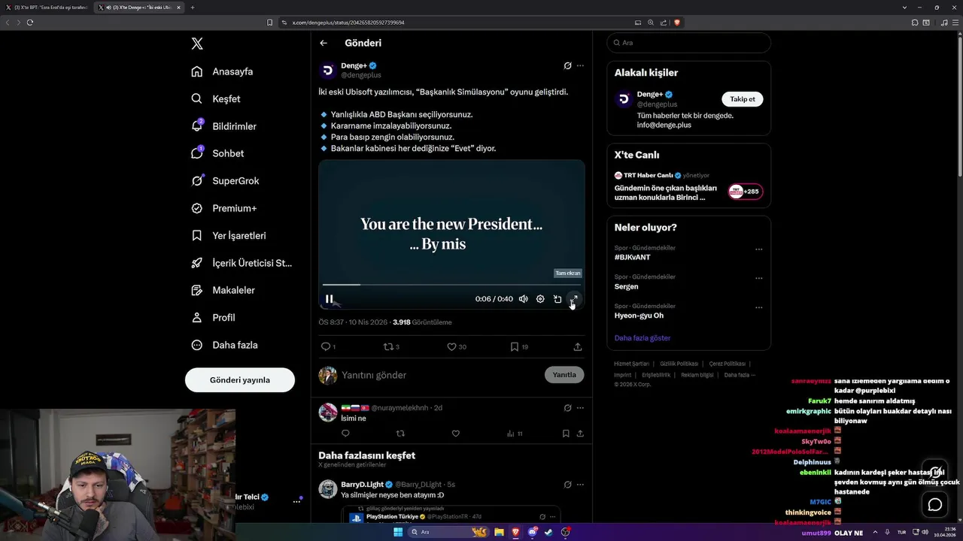Image resolution: width=963 pixels, height=541 pixels.
Task: Expand the Daha fazla footer menu
Action: pos(740,375)
